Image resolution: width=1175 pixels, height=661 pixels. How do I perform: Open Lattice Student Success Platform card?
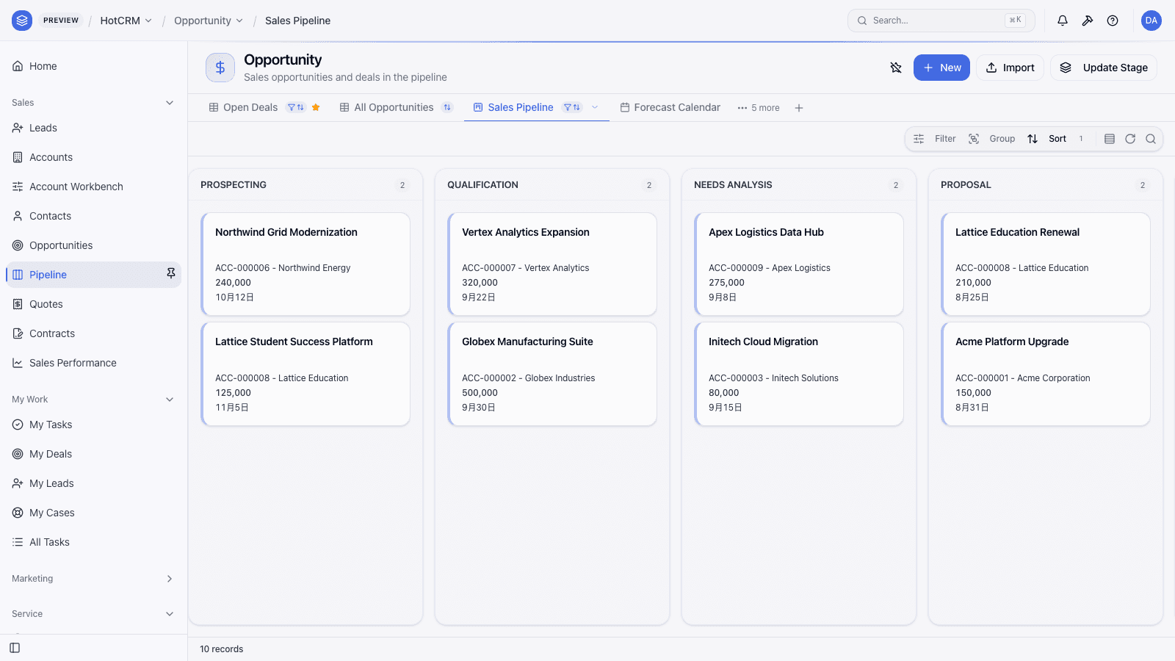(305, 374)
